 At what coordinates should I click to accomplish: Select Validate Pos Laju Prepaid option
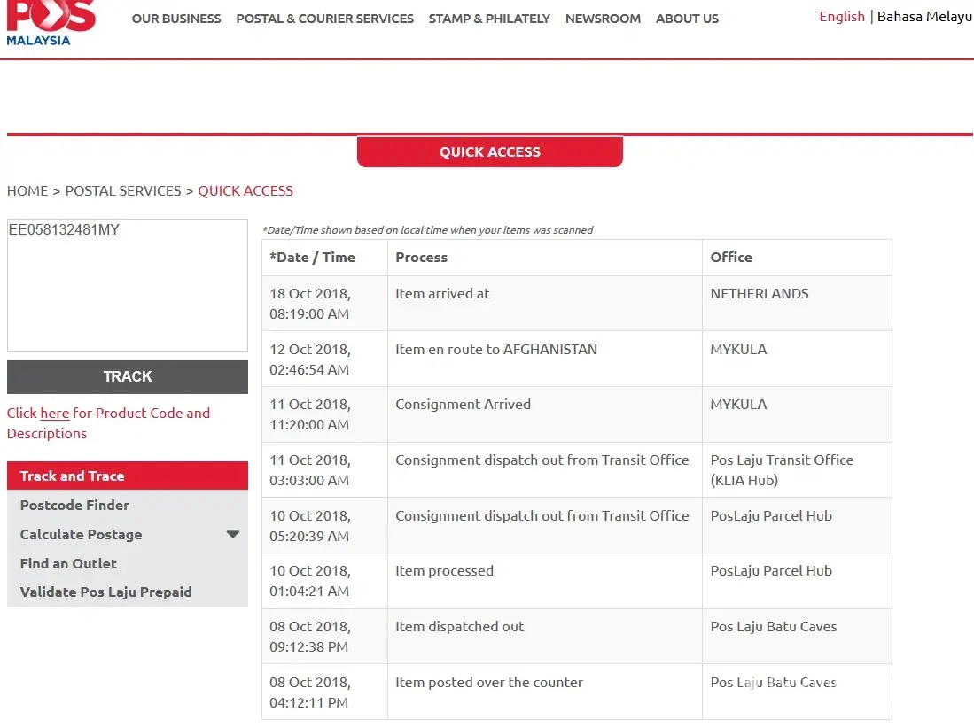[105, 592]
